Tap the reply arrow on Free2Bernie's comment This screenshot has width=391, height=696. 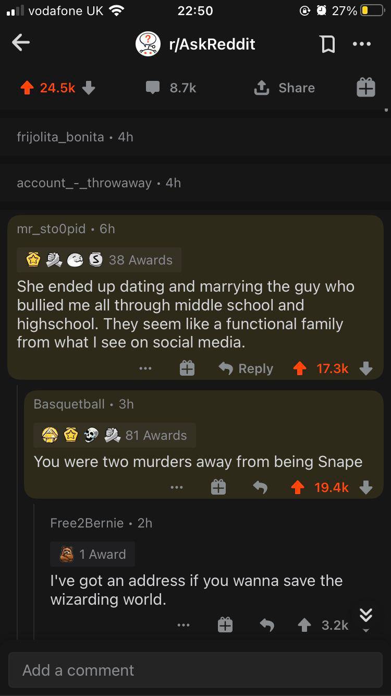coord(267,625)
